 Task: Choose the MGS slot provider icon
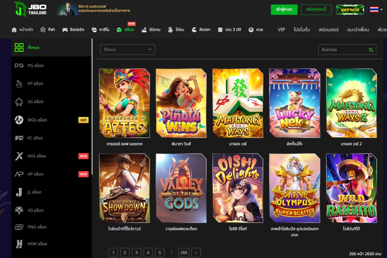19,120
